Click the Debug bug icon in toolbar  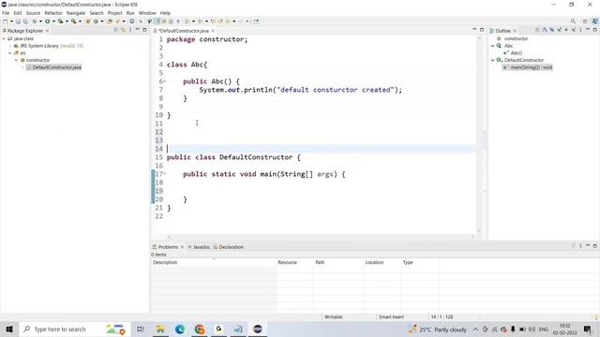click(x=34, y=22)
